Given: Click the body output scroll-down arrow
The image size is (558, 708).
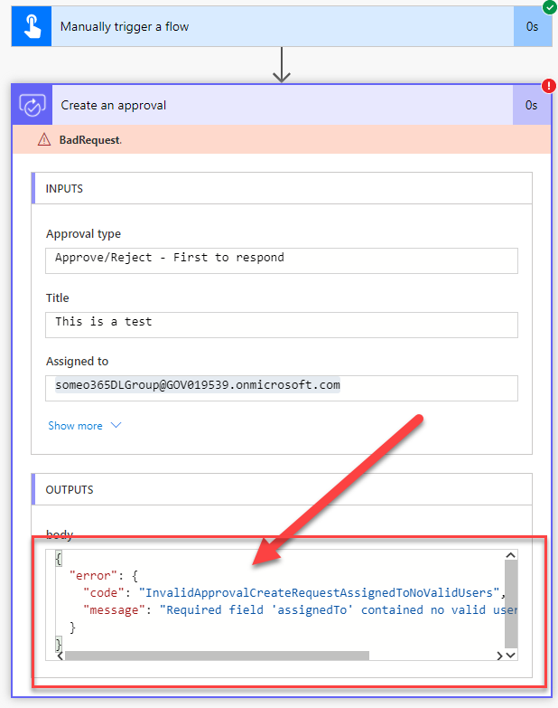Looking at the screenshot, I should click(510, 641).
